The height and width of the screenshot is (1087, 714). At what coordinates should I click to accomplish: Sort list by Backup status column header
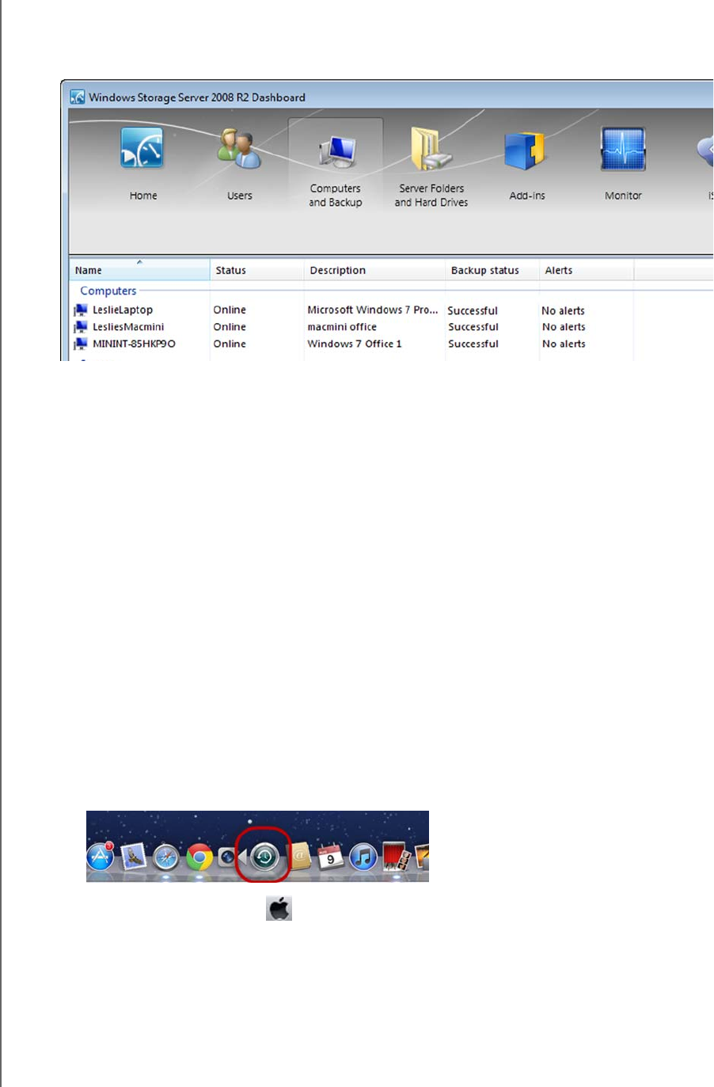point(492,270)
